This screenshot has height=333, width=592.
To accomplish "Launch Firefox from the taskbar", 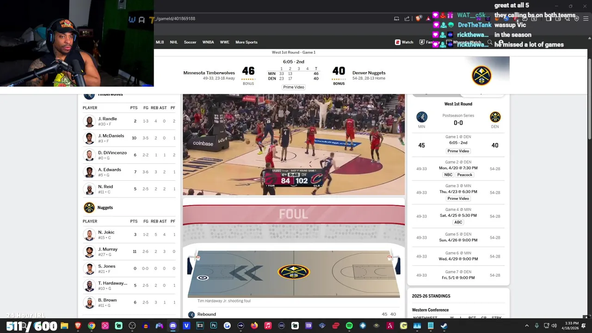I will click(x=254, y=326).
